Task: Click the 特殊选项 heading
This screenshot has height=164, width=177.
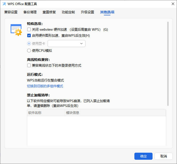Action: coord(35,24)
